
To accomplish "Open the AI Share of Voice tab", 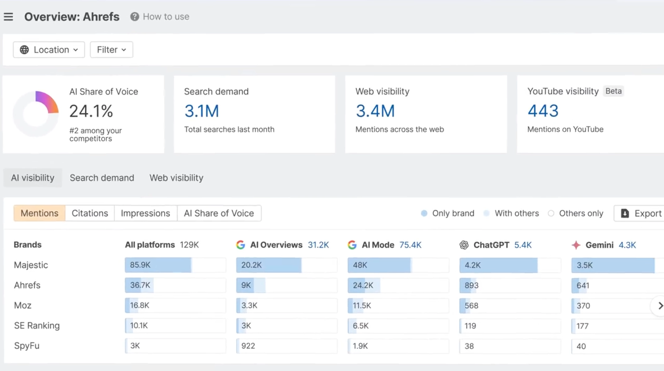I will (x=219, y=213).
